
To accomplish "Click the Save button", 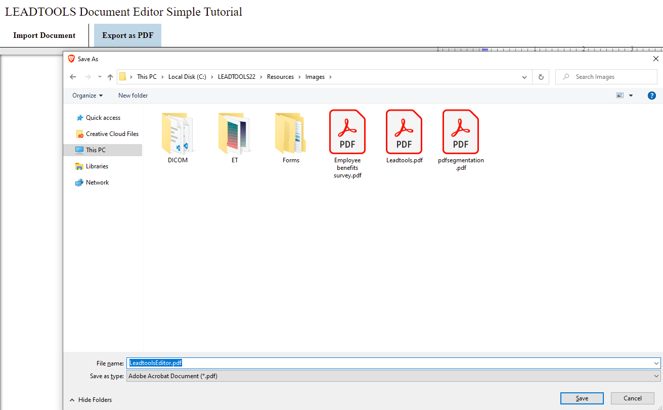I will (582, 398).
